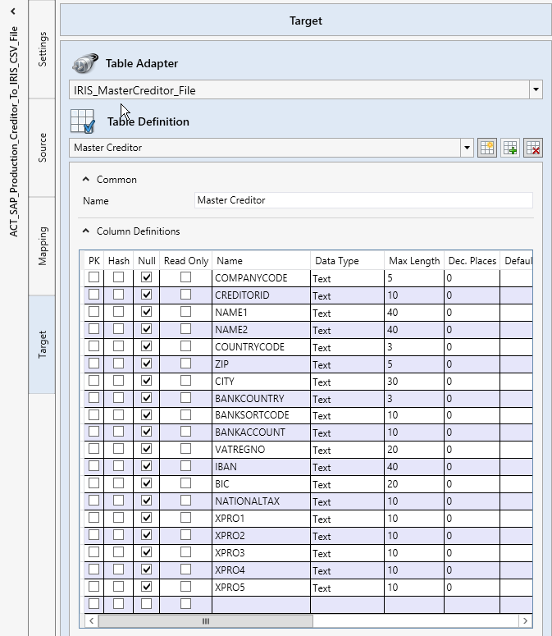Collapse the Column Definitions section
This screenshot has width=552, height=636.
click(x=86, y=231)
